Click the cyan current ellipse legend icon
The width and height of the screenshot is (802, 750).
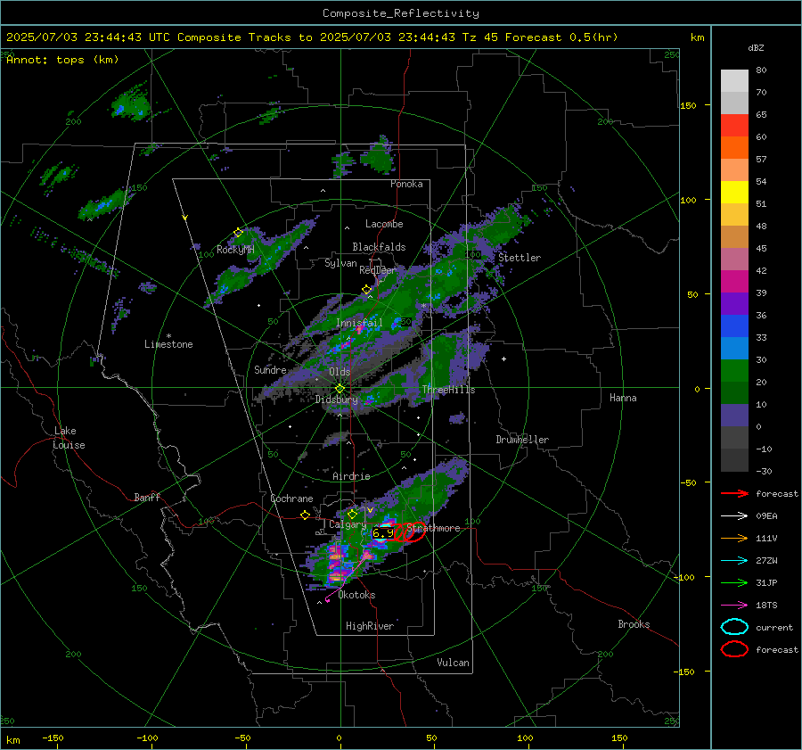click(x=734, y=627)
